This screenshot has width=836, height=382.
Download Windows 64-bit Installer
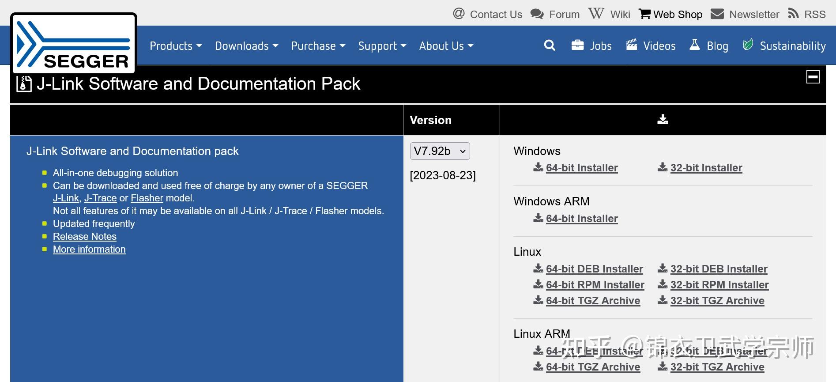pos(582,168)
